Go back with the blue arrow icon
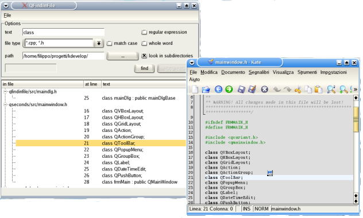Viewport: 363px width, 218px height. tap(218, 89)
